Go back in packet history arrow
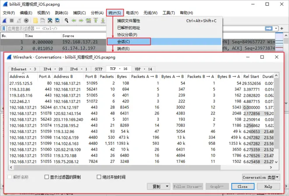 tap(74, 21)
